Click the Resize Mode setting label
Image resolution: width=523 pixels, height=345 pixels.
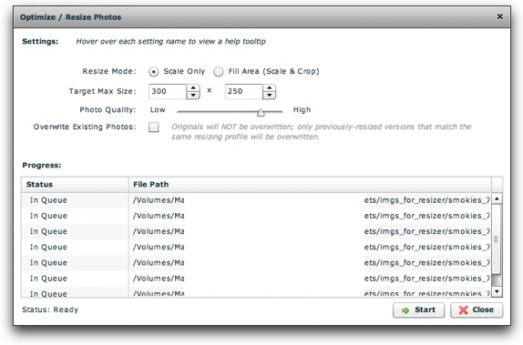click(x=109, y=71)
